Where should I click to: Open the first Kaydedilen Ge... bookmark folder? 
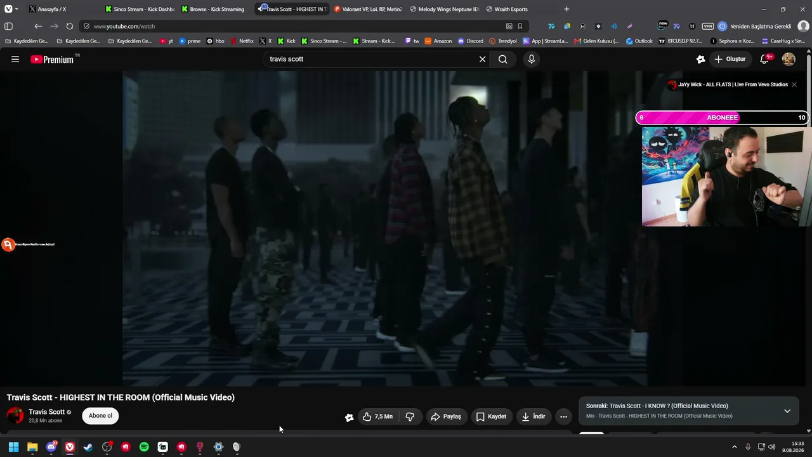point(26,41)
